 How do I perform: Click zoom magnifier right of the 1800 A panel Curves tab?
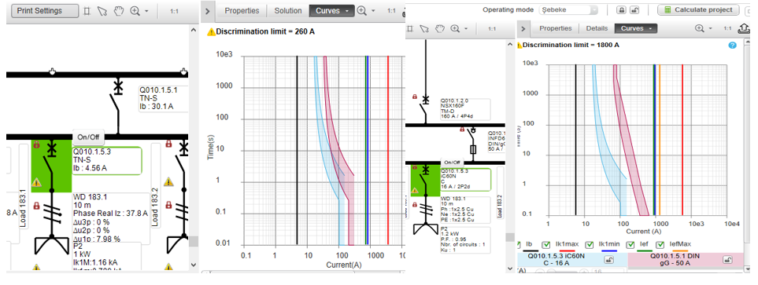pyautogui.click(x=699, y=28)
